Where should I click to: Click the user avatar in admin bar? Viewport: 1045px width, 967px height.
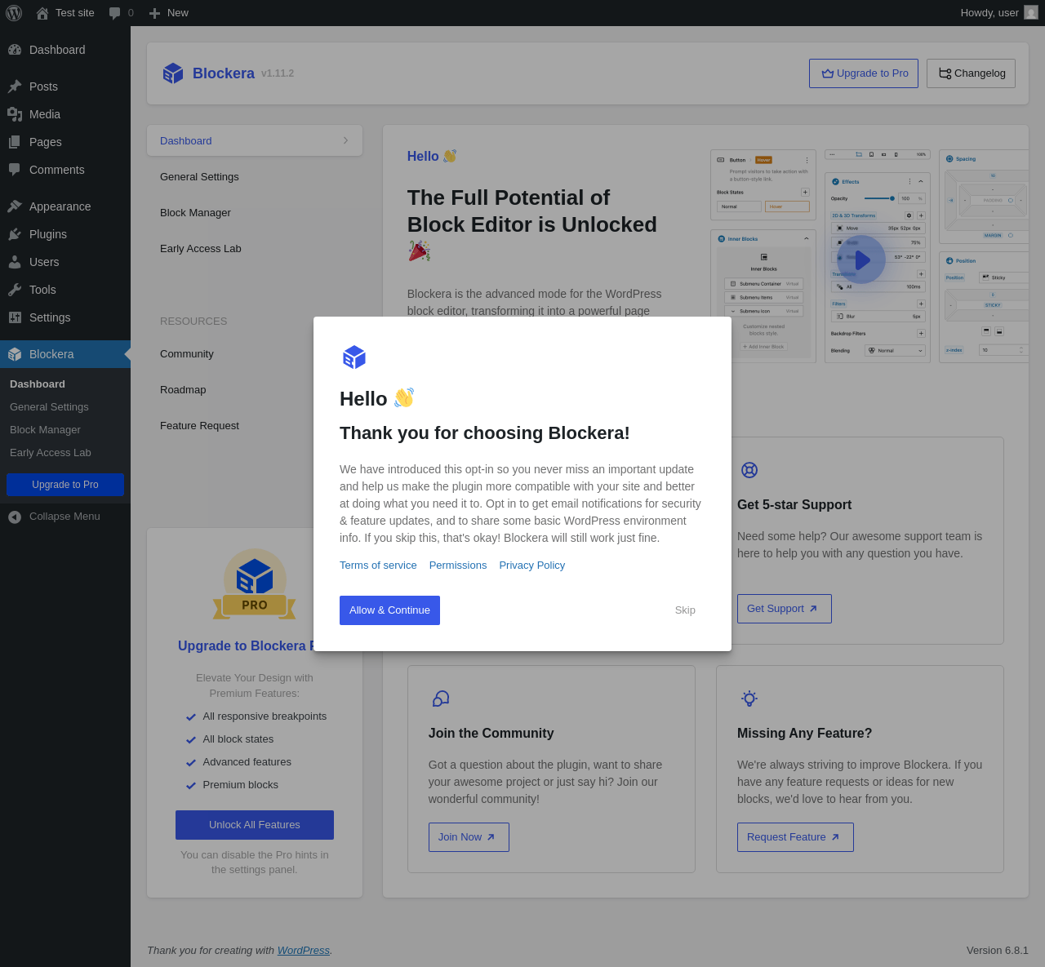tap(1031, 13)
